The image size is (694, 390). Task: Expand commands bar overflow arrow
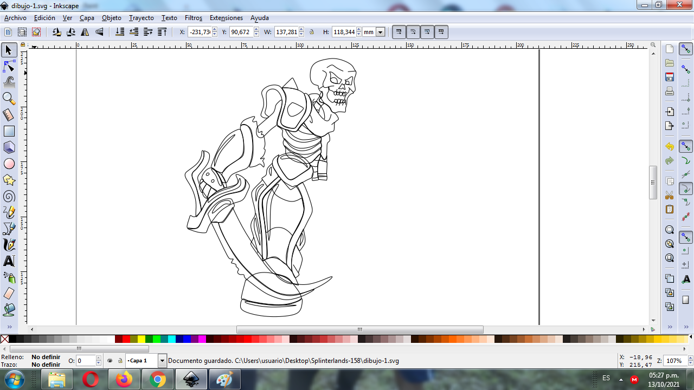pos(670,327)
